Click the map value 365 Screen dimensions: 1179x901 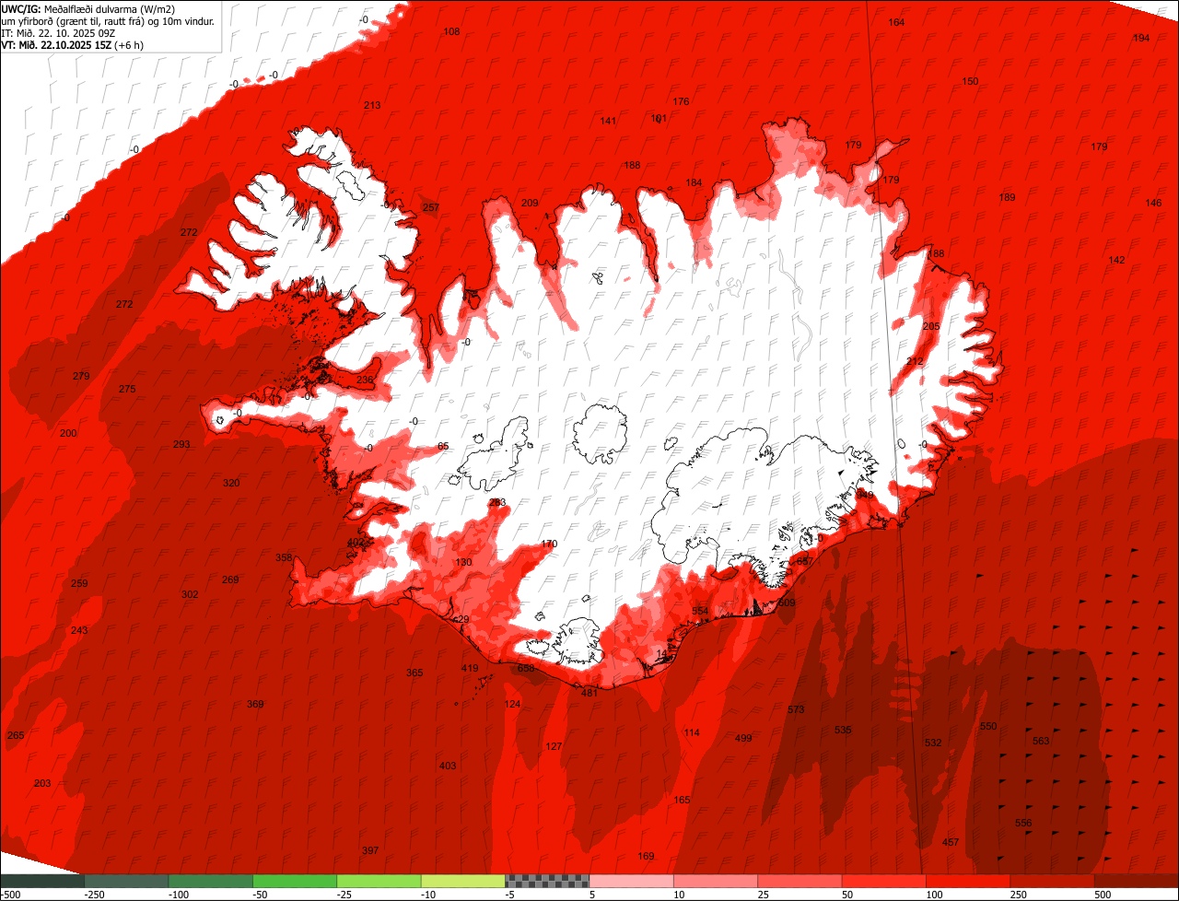(x=414, y=673)
